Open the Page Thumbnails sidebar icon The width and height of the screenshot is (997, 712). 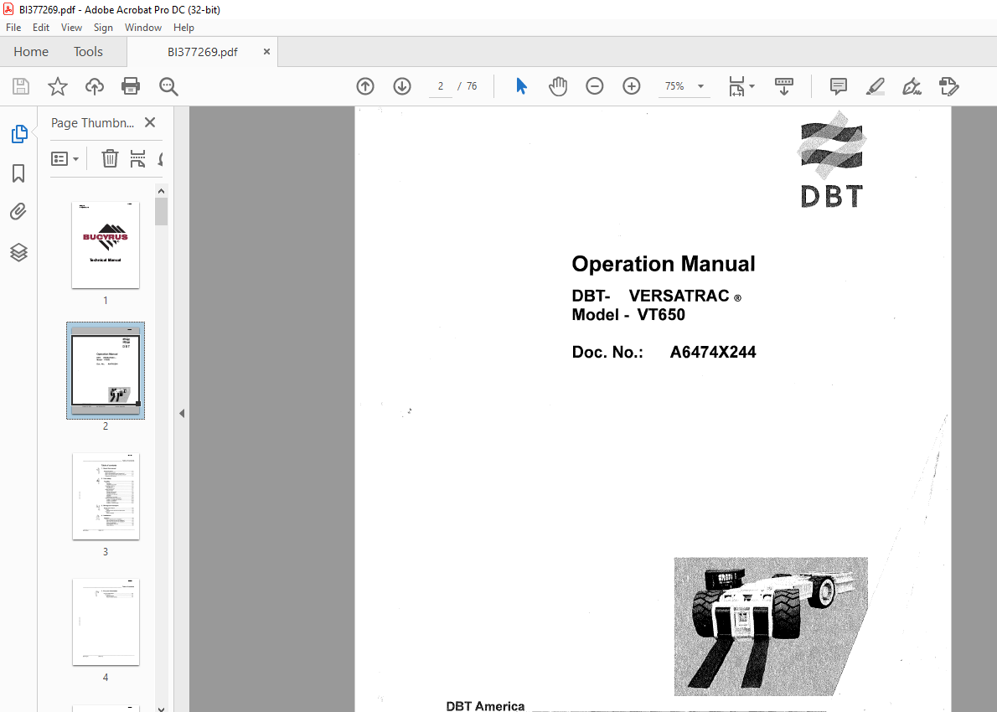click(x=19, y=134)
